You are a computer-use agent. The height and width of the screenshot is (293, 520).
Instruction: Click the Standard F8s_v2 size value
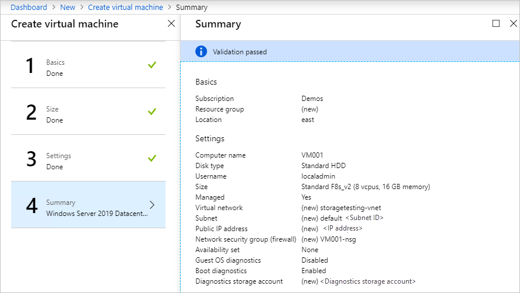pos(366,187)
